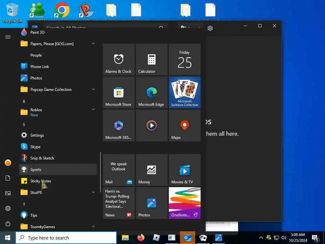
Task: Expand the Roblox folder
Action: (x=58, y=112)
